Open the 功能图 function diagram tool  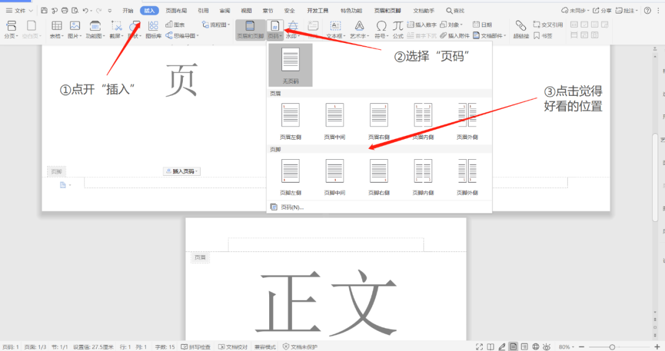pyautogui.click(x=95, y=30)
